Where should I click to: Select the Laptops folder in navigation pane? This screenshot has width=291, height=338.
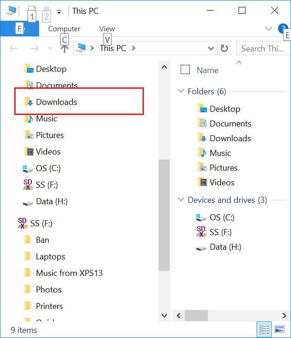pos(45,257)
